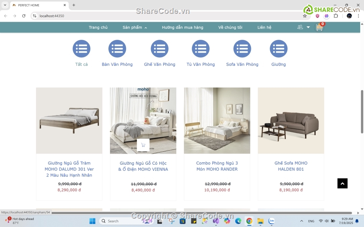Open the pink shield extension
Viewport: 364px width, 227px height.
317,16
